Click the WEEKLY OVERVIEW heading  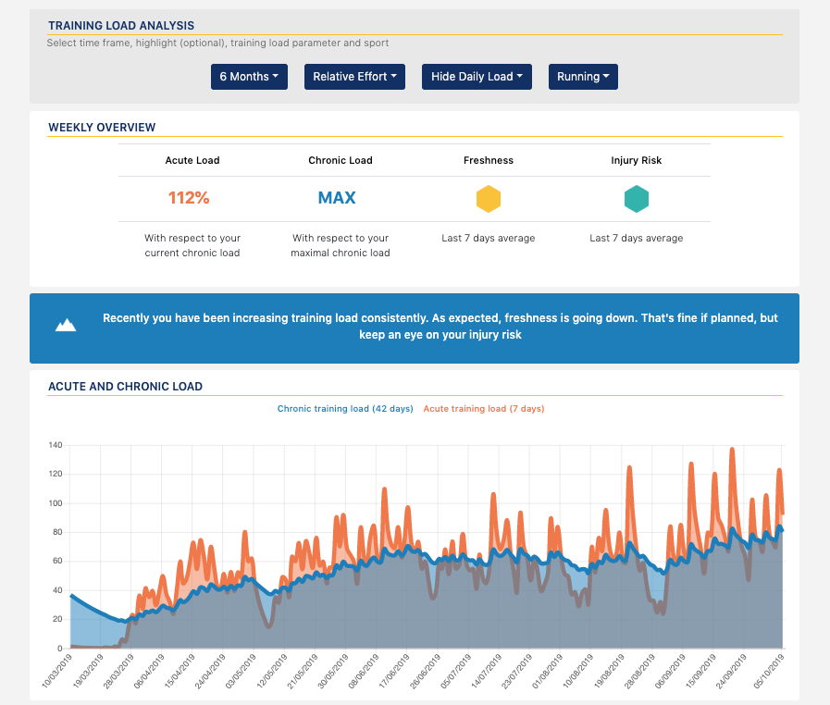coord(102,128)
